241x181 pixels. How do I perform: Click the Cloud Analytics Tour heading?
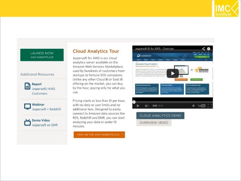[x=96, y=51]
